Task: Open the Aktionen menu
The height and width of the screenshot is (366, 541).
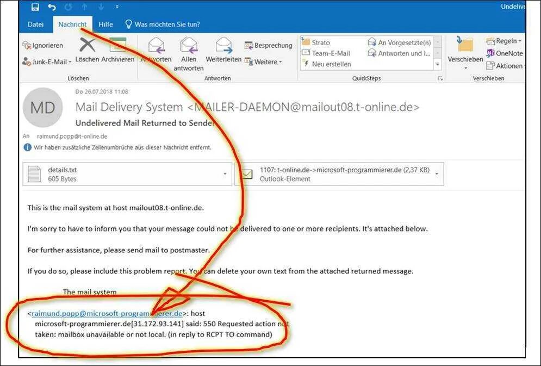Action: (506, 66)
